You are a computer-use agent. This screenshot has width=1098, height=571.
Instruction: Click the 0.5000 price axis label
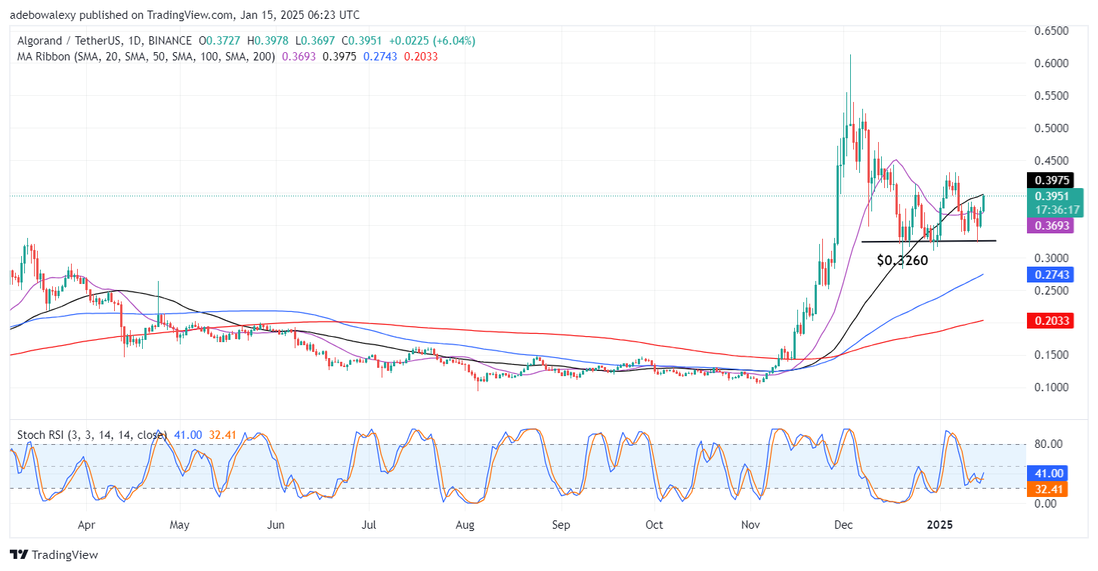pos(1051,128)
